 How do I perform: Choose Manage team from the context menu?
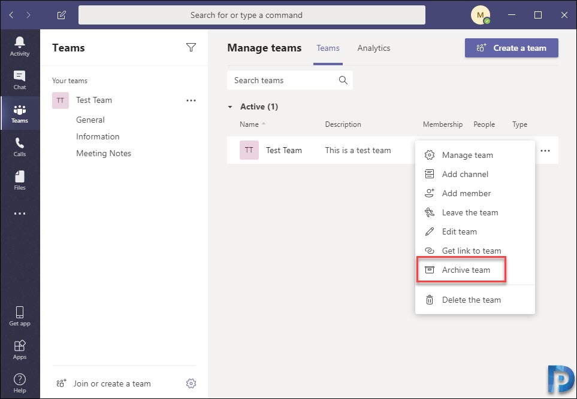tap(475, 155)
